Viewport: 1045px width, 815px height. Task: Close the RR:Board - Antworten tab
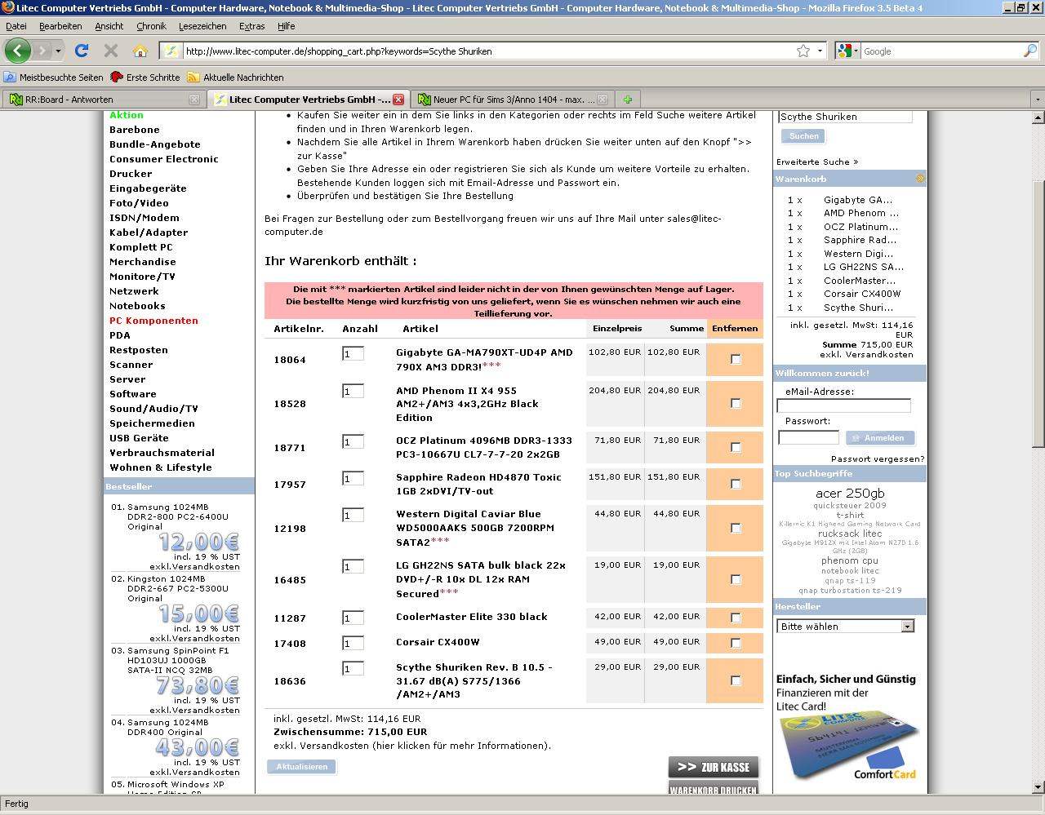194,100
